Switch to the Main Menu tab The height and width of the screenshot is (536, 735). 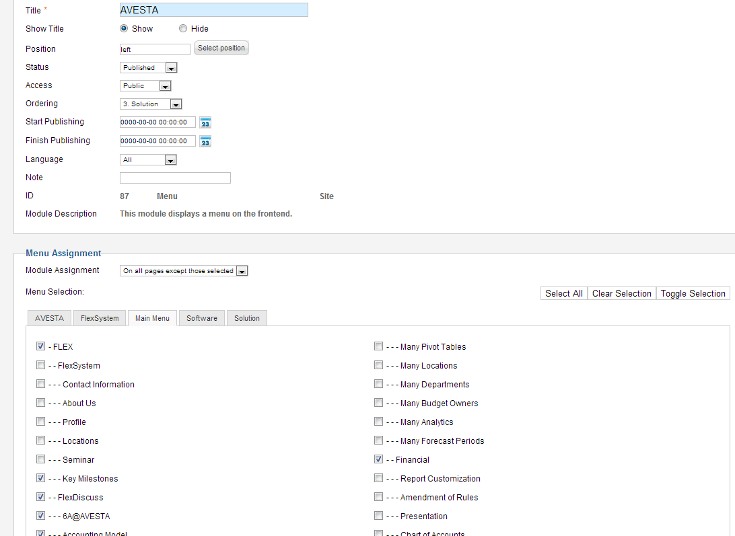point(152,318)
